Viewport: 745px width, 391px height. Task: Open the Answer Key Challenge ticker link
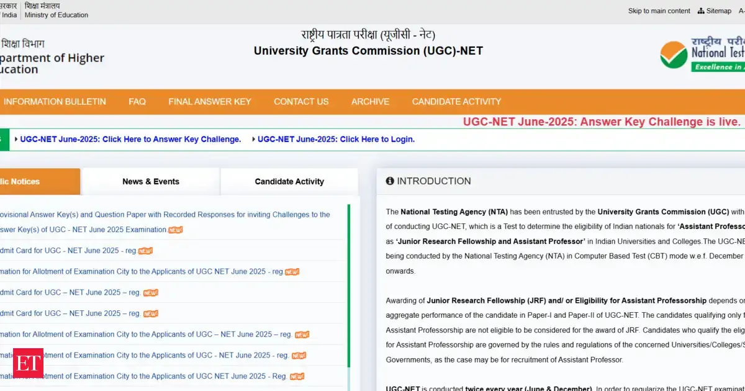pyautogui.click(x=130, y=139)
